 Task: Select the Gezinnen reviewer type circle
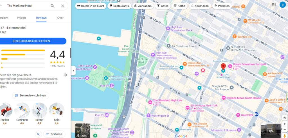point(22,110)
